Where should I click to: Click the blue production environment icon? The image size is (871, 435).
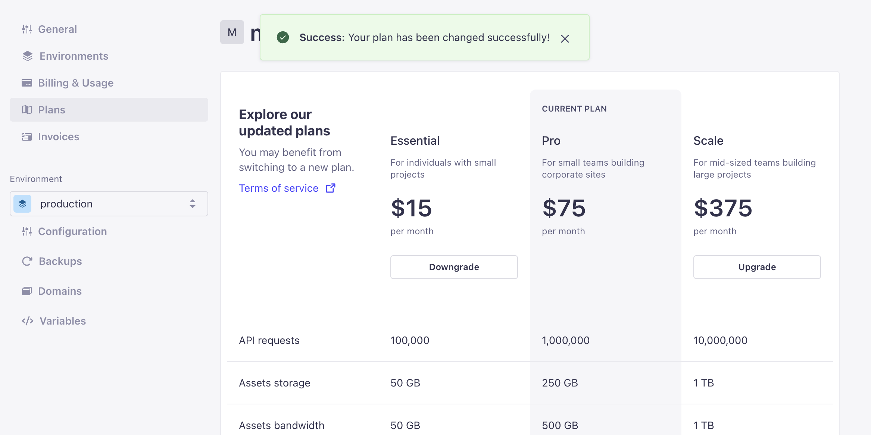click(22, 204)
